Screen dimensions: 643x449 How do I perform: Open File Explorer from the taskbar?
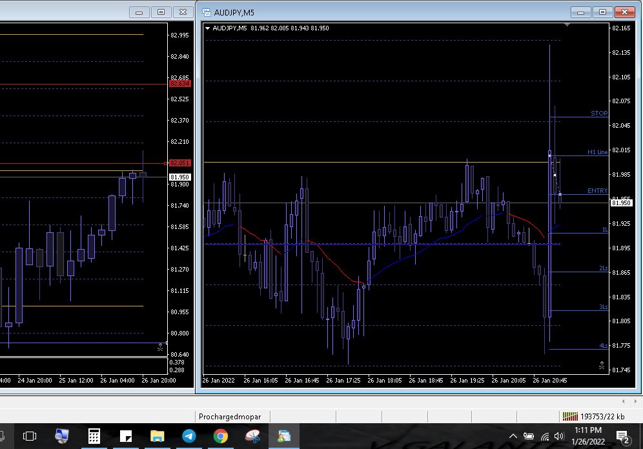coord(158,437)
